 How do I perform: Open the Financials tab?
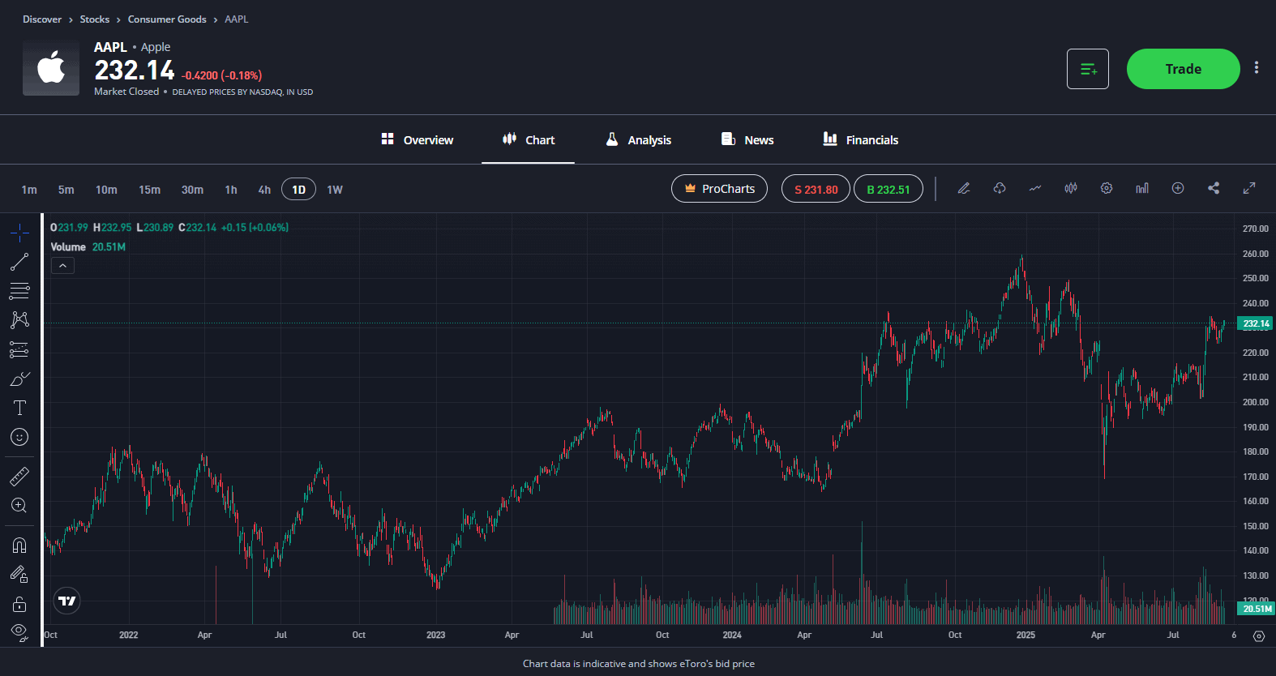[x=860, y=139]
